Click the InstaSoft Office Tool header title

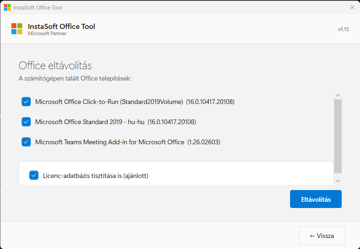(61, 26)
